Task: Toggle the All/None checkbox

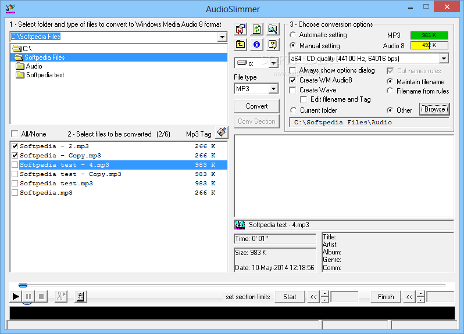Action: pyautogui.click(x=15, y=134)
